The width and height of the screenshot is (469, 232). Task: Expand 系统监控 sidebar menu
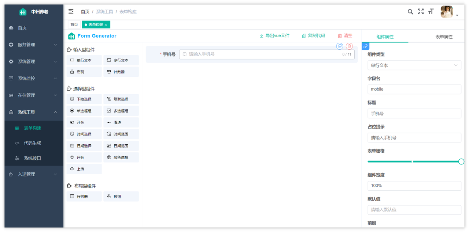click(x=34, y=78)
